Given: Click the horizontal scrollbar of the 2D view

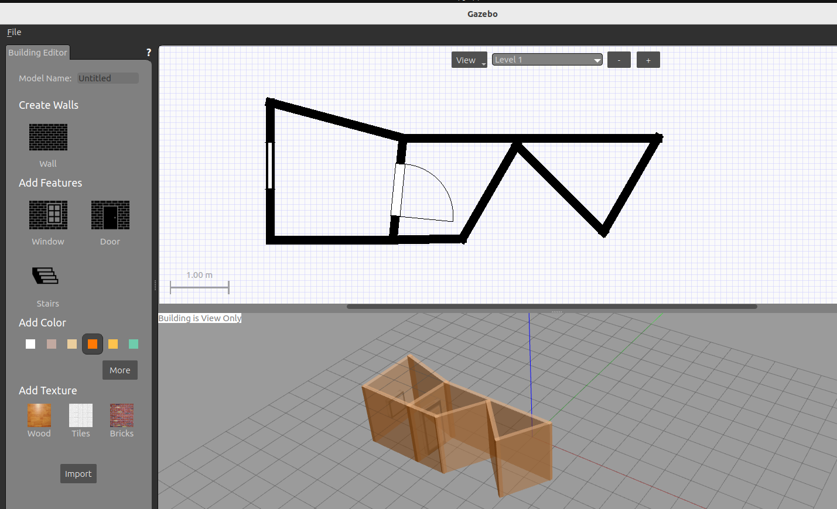Looking at the screenshot, I should 552,306.
